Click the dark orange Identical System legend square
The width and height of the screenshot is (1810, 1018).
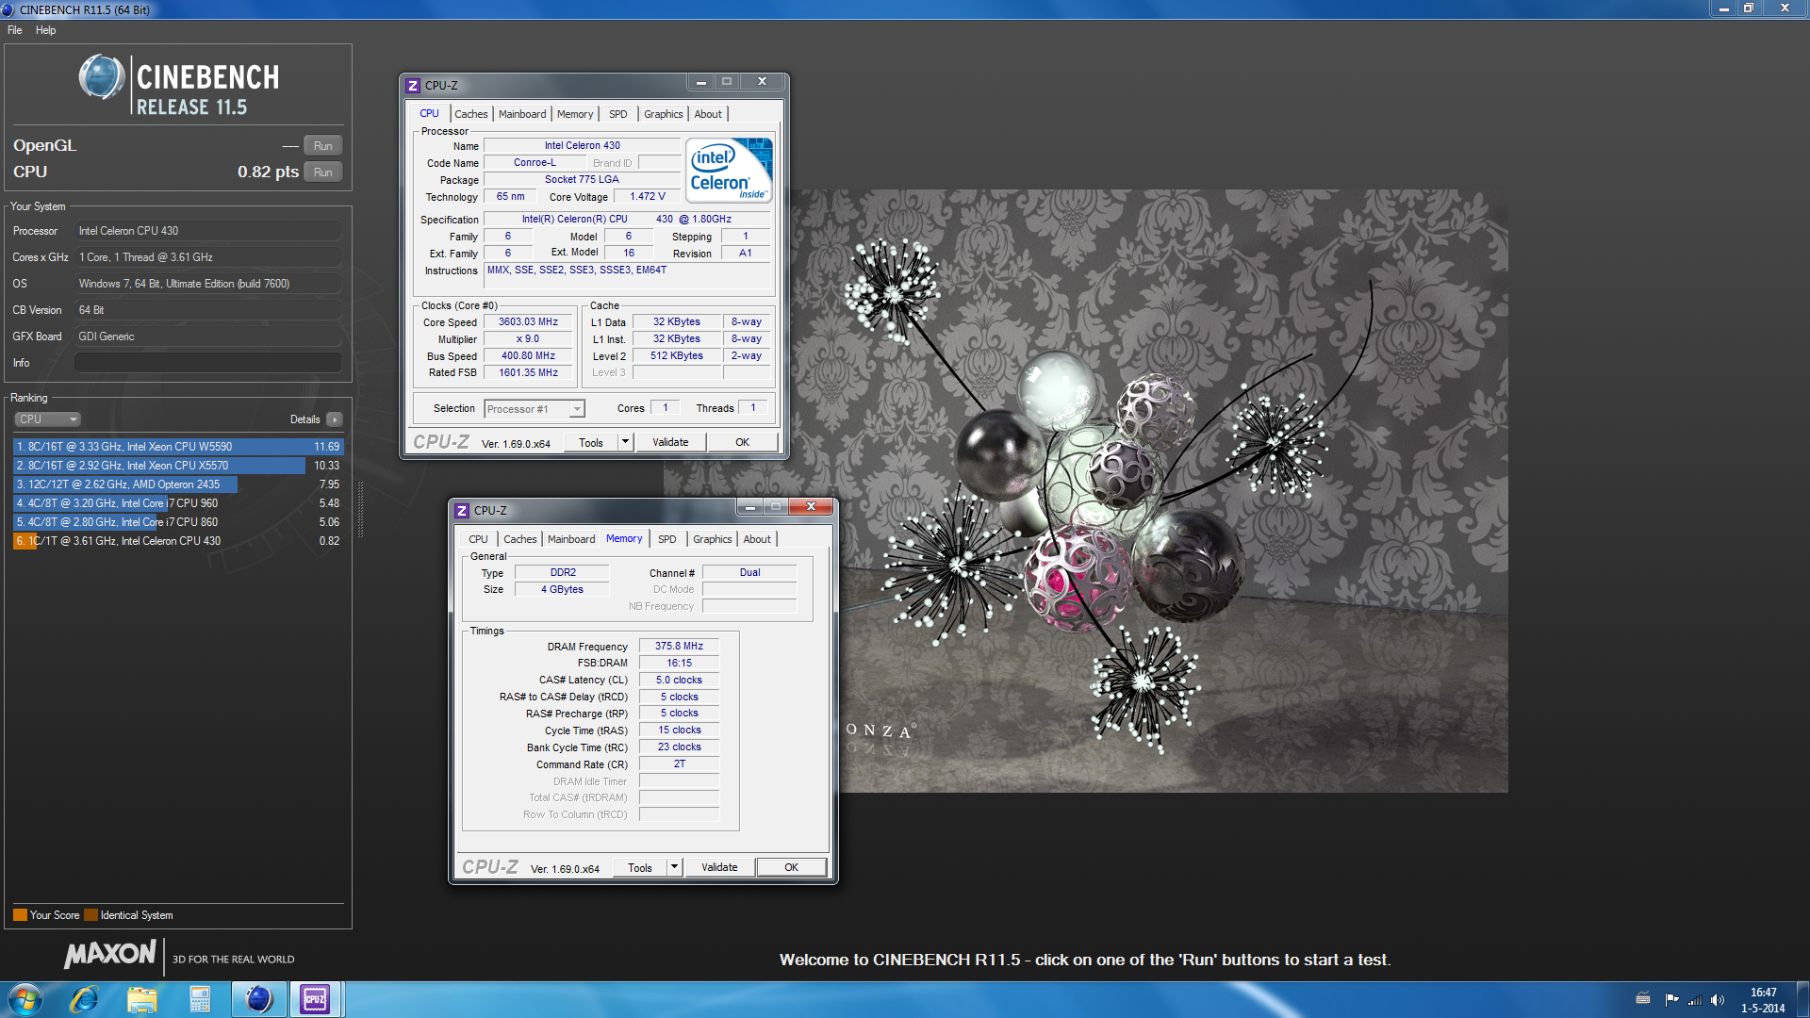click(x=90, y=915)
